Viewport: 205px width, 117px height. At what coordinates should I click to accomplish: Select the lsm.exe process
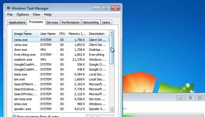(x=61, y=79)
